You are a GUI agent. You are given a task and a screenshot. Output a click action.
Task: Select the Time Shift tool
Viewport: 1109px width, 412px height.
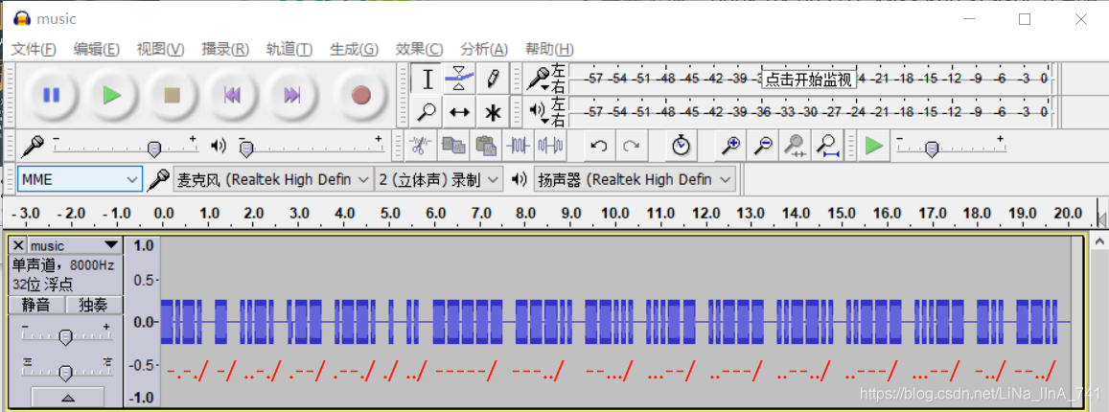point(460,111)
